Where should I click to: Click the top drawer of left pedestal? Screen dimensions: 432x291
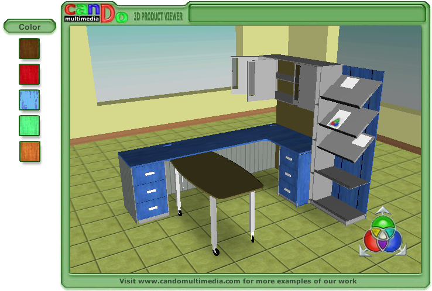pyautogui.click(x=149, y=174)
